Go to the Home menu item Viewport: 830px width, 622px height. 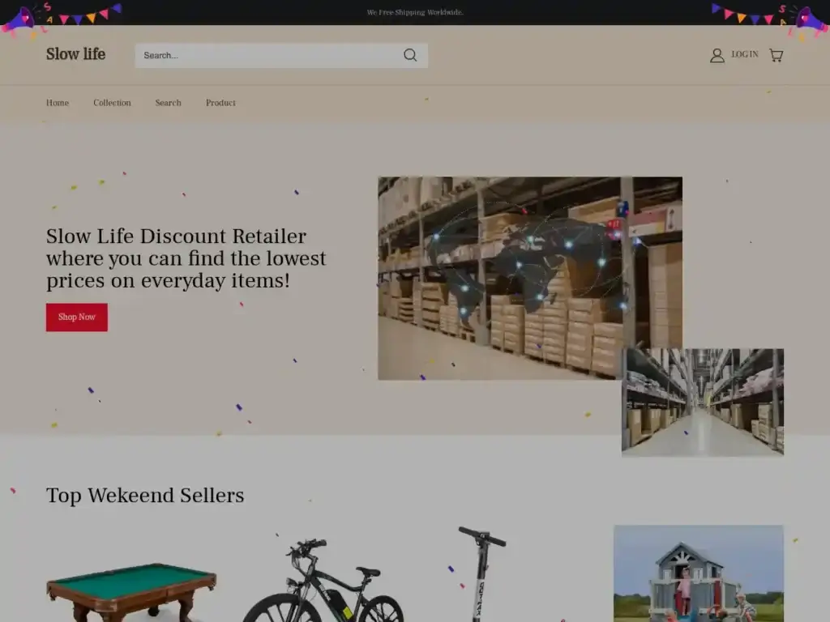58,103
